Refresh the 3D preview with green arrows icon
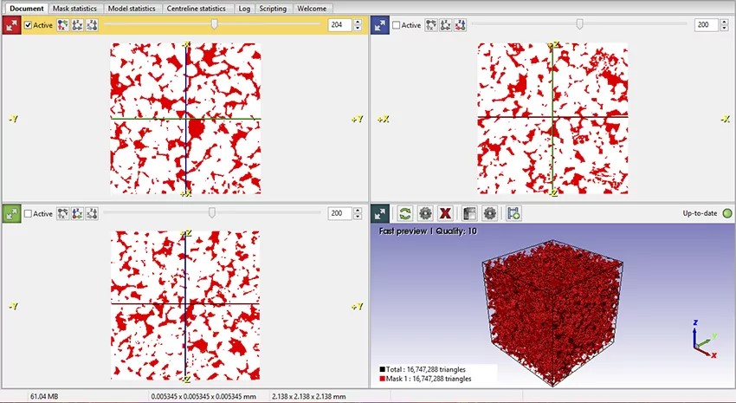 (x=404, y=214)
